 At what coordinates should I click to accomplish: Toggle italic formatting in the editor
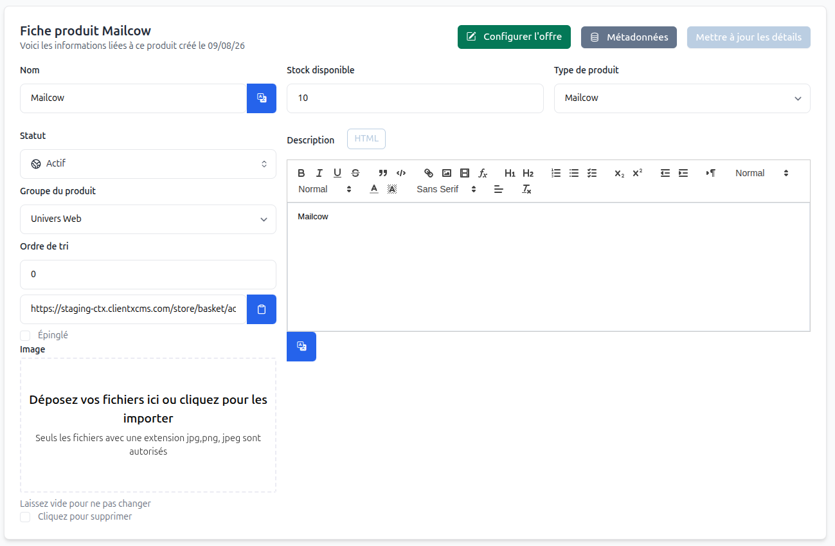pos(319,173)
